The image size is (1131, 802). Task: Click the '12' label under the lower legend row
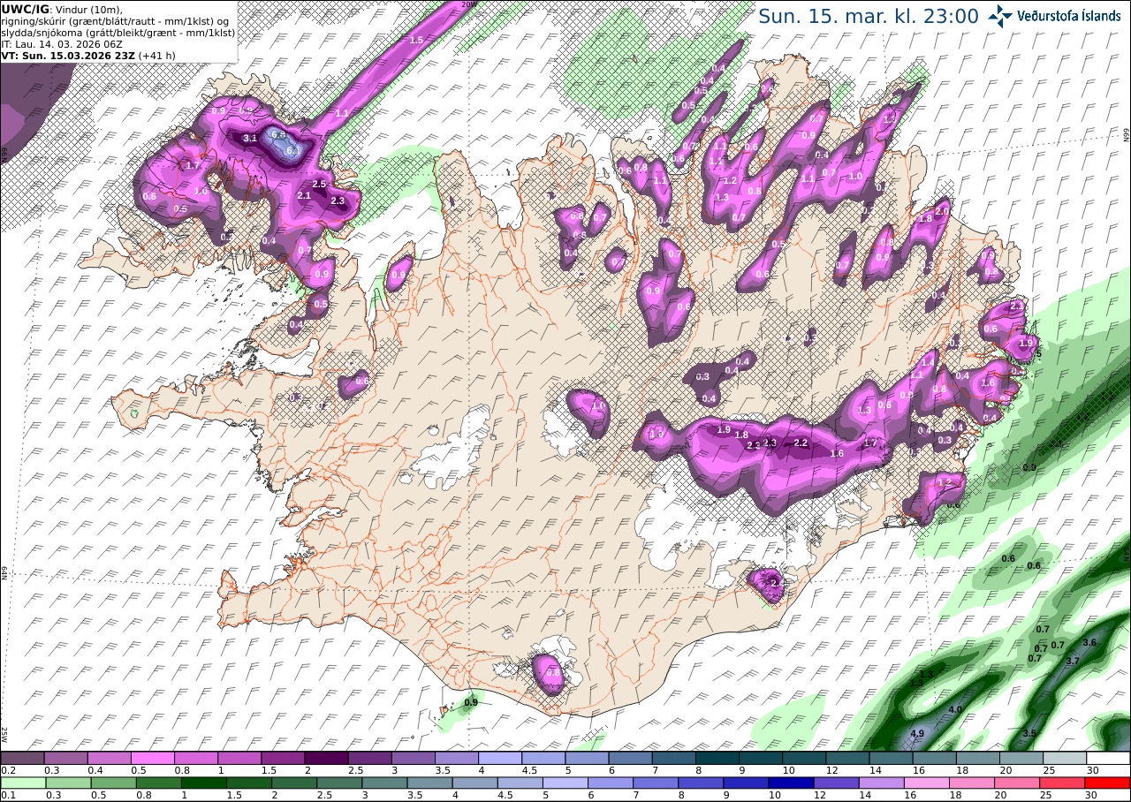click(818, 795)
